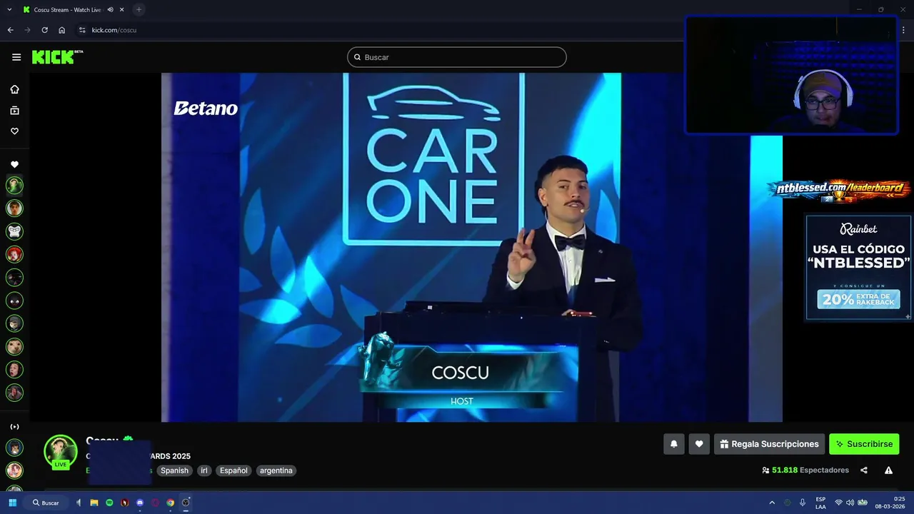
Task: Click the Rainbet NTBLESSED promo banner
Action: (x=858, y=268)
